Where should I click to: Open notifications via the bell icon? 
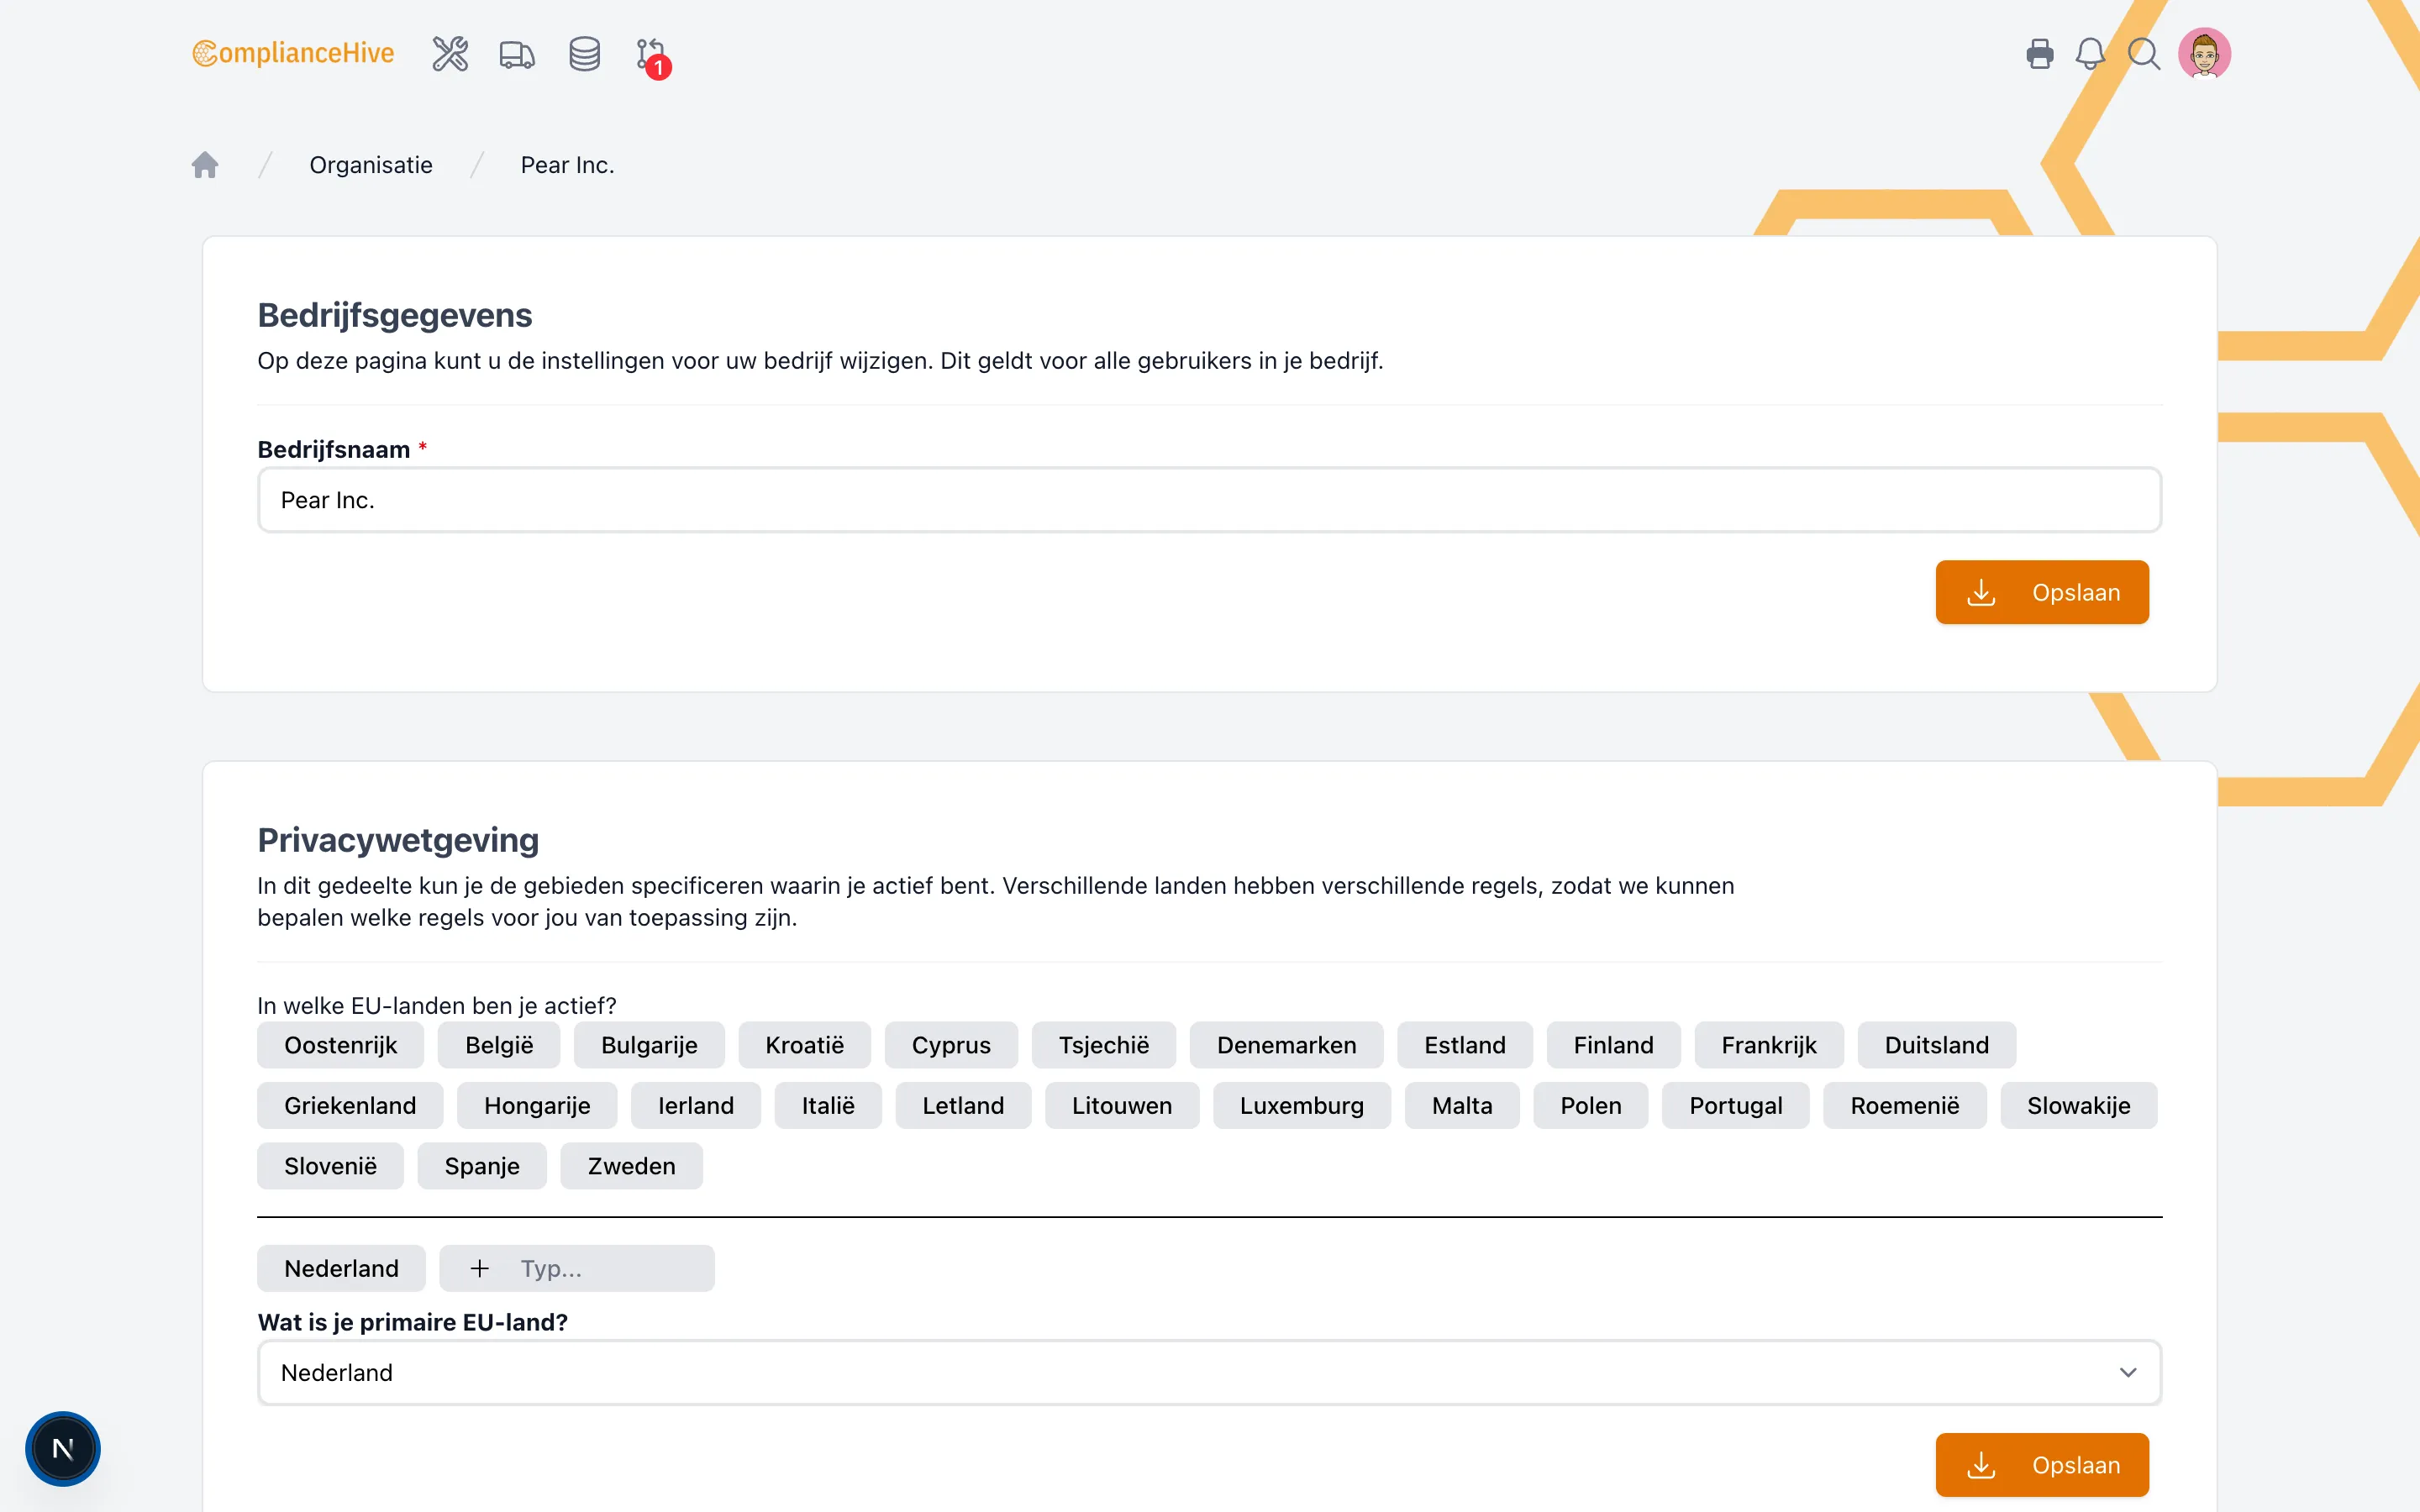(x=2091, y=54)
